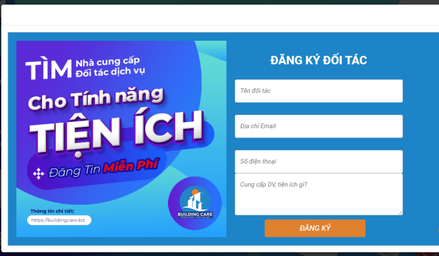This screenshot has height=256, width=439.
Task: Grab the textarea resize handle corner
Action: point(400,213)
